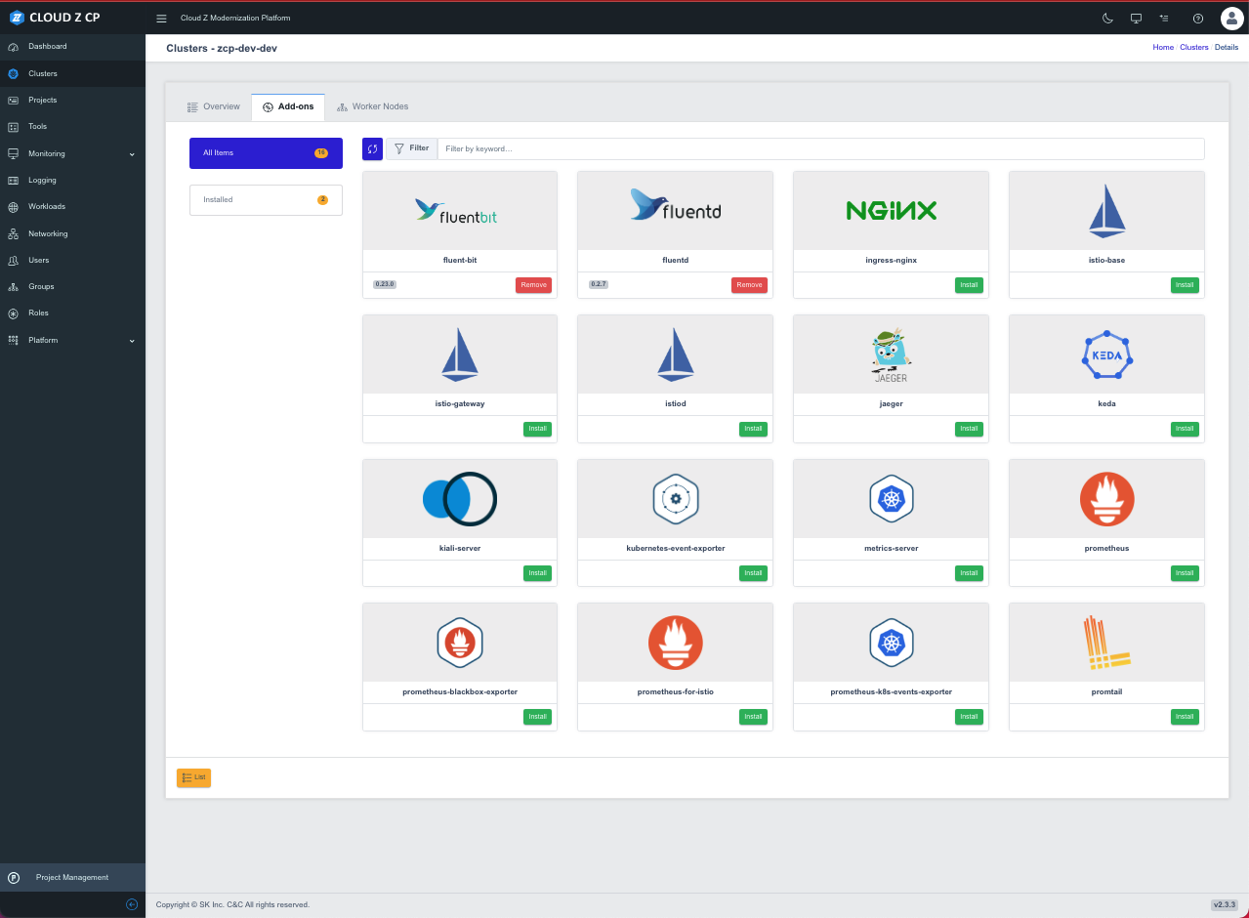Click the Jaeger mascot logo
Viewport: 1249px width, 918px height.
pyautogui.click(x=891, y=355)
